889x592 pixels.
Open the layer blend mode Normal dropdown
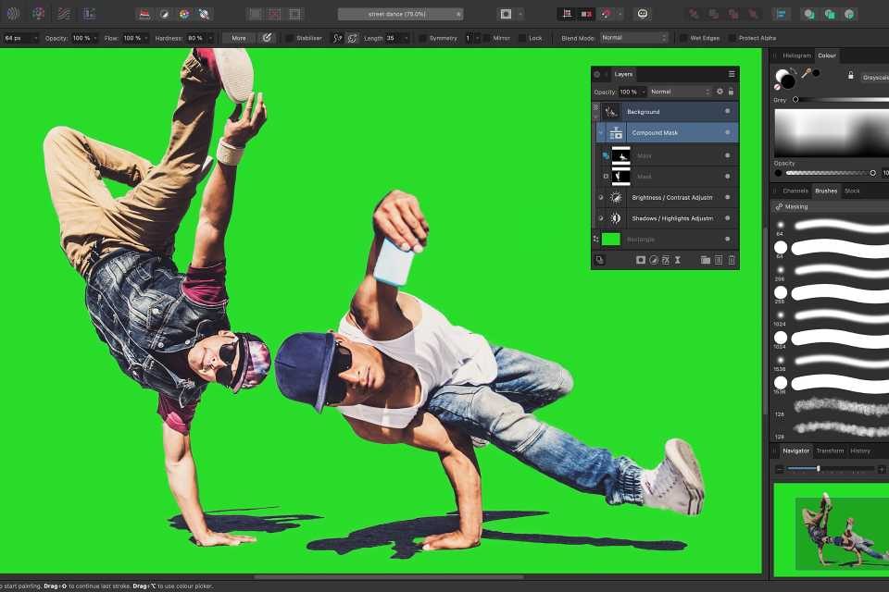pyautogui.click(x=680, y=92)
